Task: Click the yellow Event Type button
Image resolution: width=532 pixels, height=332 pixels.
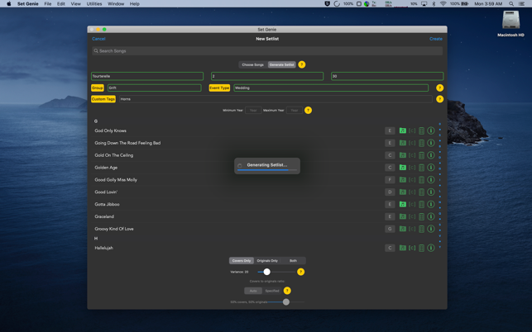Action: (219, 88)
